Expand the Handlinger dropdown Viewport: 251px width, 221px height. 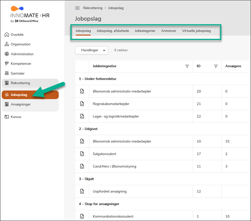point(92,50)
